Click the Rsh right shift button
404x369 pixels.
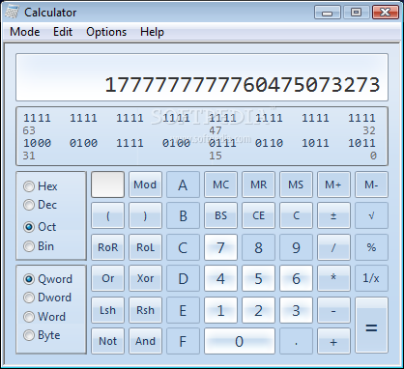click(x=145, y=310)
